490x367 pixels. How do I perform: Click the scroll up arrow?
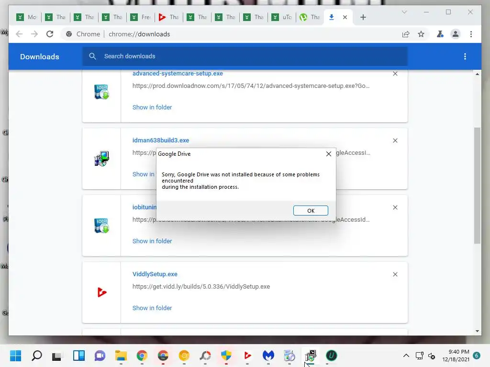477,74
